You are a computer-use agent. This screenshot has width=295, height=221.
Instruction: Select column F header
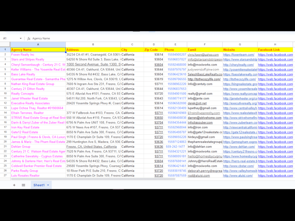[x=205, y=45]
